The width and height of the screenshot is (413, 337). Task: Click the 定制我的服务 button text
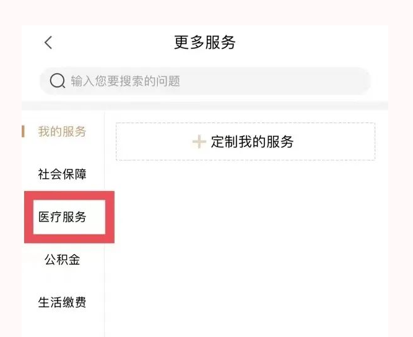tap(252, 142)
